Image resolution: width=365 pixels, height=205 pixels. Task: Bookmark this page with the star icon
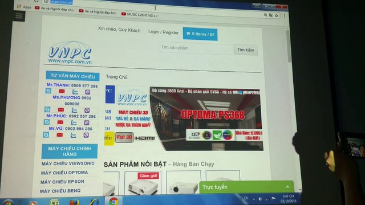[277, 15]
